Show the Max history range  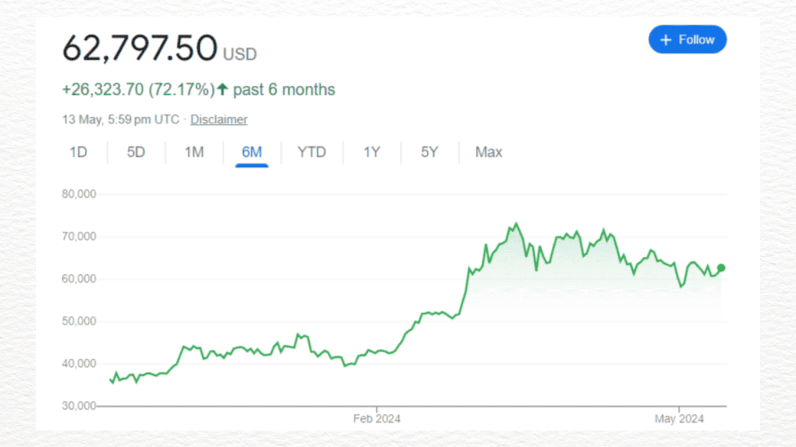click(x=488, y=152)
